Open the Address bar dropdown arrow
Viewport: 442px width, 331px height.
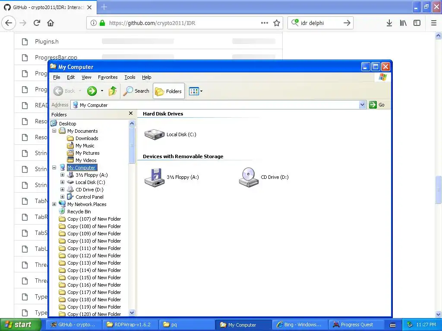pos(362,105)
